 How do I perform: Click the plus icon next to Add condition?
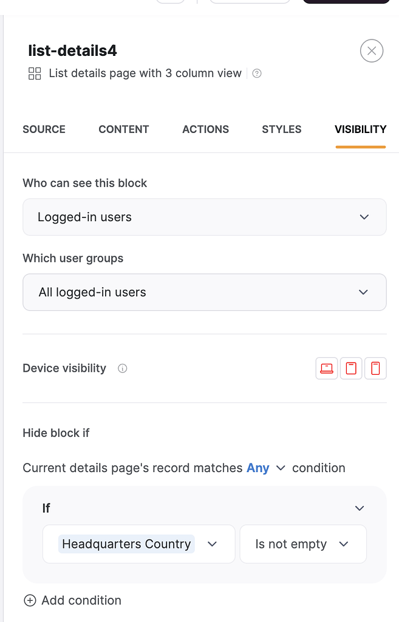(30, 600)
